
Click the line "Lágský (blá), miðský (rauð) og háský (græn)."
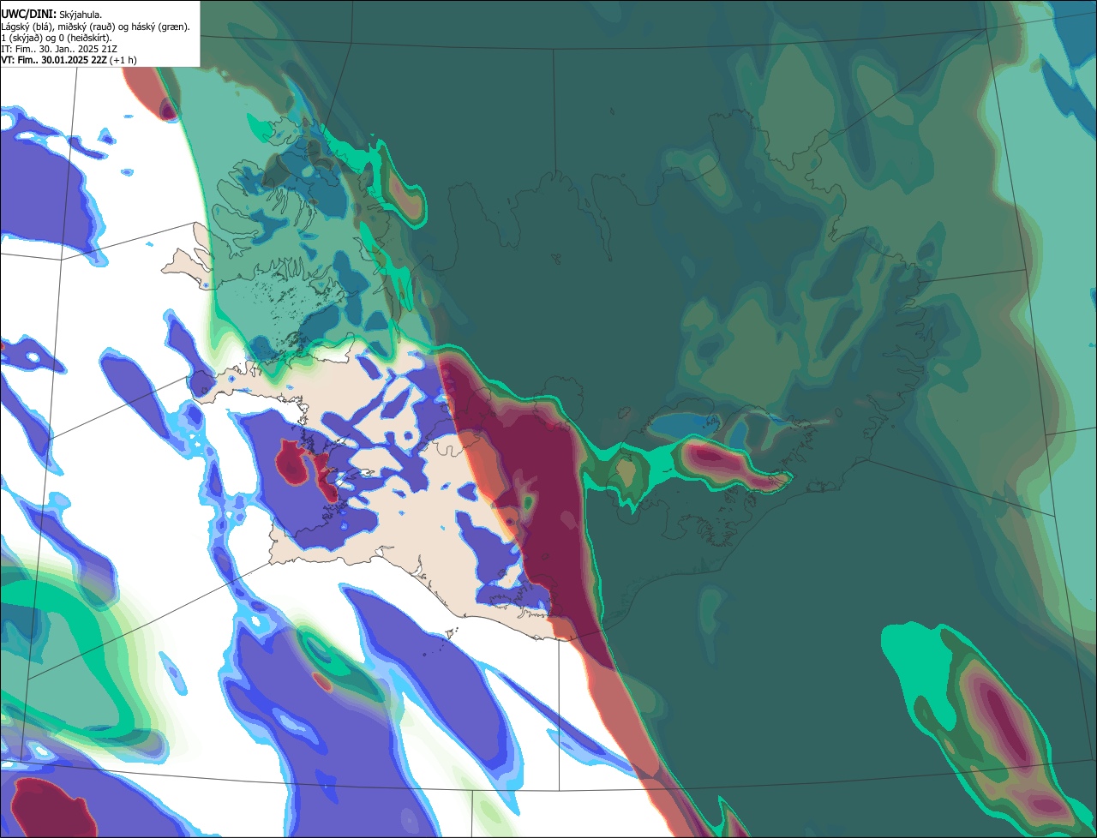click(x=95, y=27)
